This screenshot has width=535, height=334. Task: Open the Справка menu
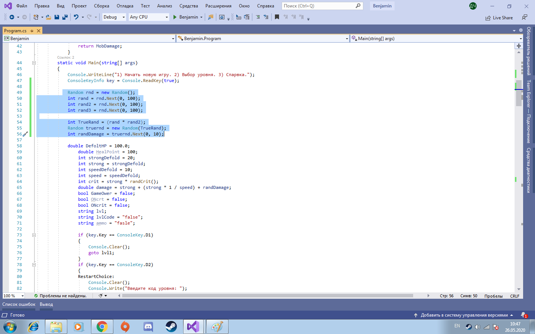click(x=265, y=6)
